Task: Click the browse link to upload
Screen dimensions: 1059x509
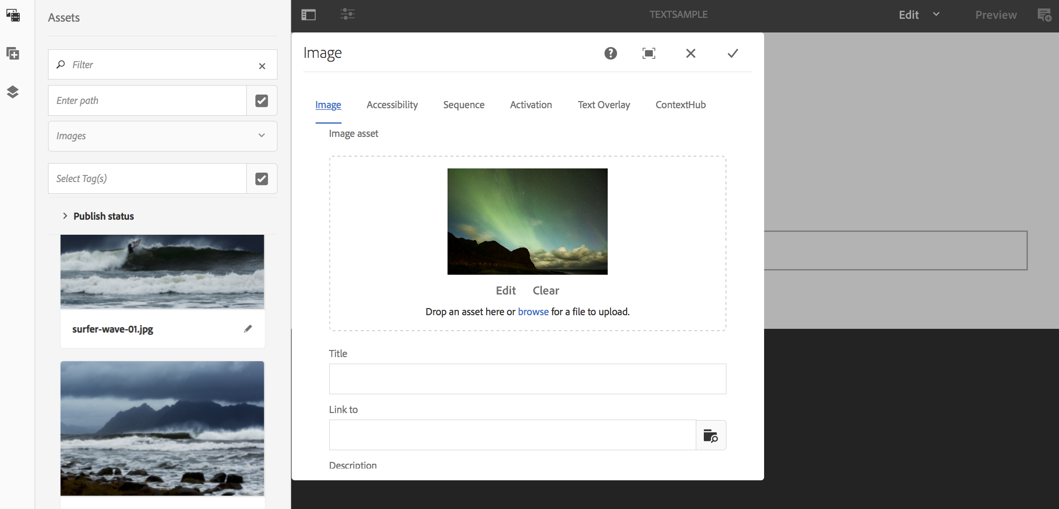Action: pyautogui.click(x=533, y=312)
